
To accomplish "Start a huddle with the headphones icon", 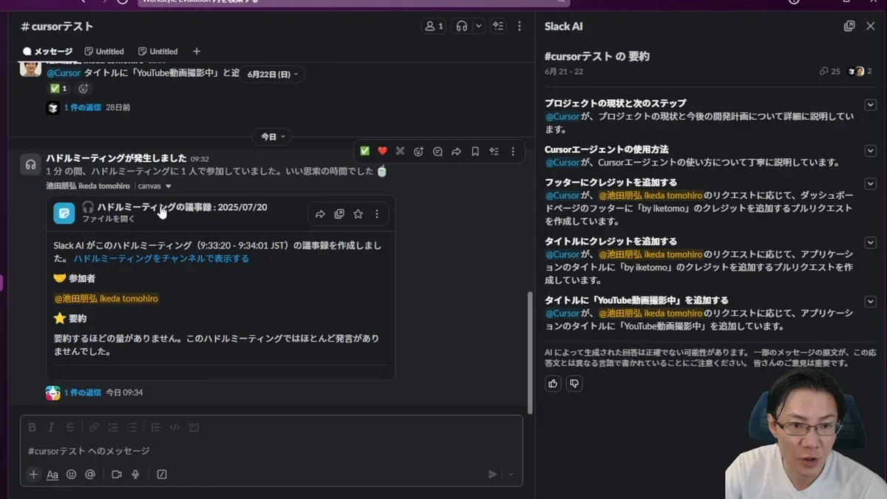I will (462, 26).
